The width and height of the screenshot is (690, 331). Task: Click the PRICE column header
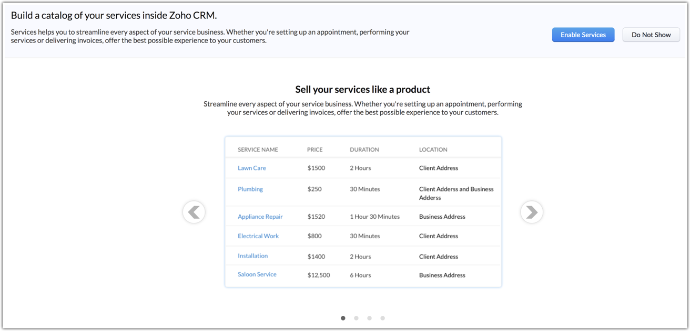(315, 150)
